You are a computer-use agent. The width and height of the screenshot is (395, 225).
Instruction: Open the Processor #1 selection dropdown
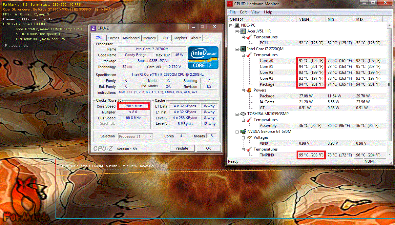coord(150,136)
